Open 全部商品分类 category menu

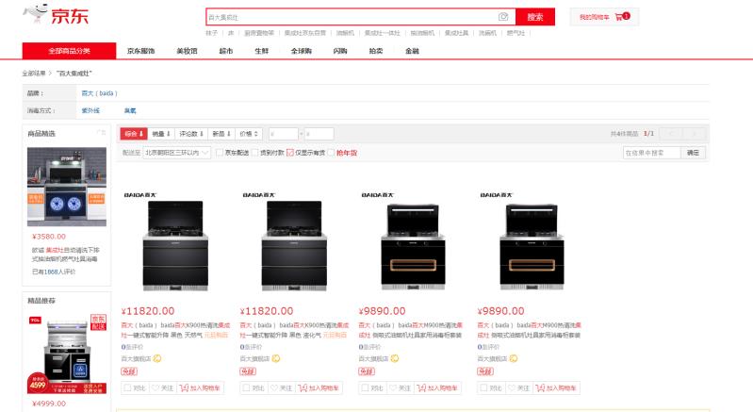point(69,51)
